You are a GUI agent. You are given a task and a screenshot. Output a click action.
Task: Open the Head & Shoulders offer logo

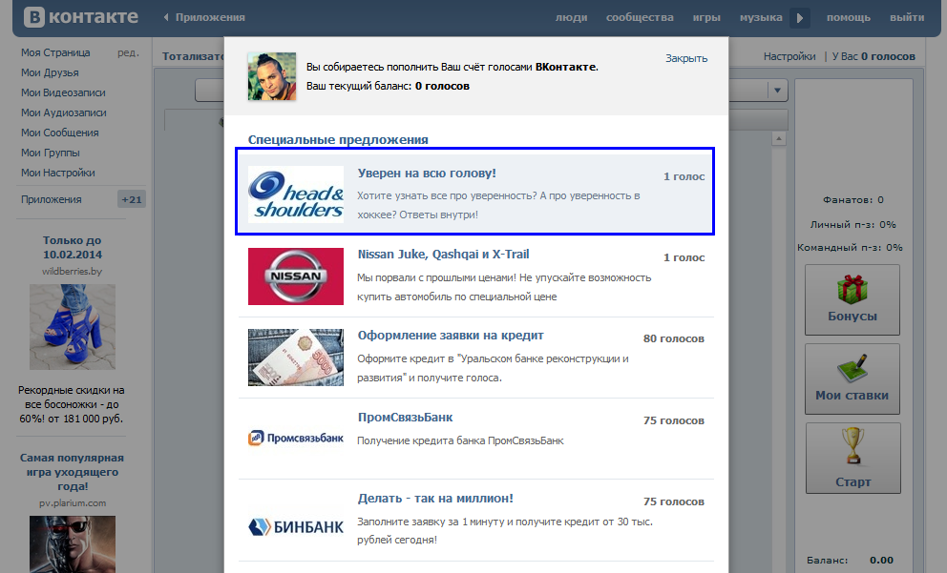pyautogui.click(x=296, y=194)
